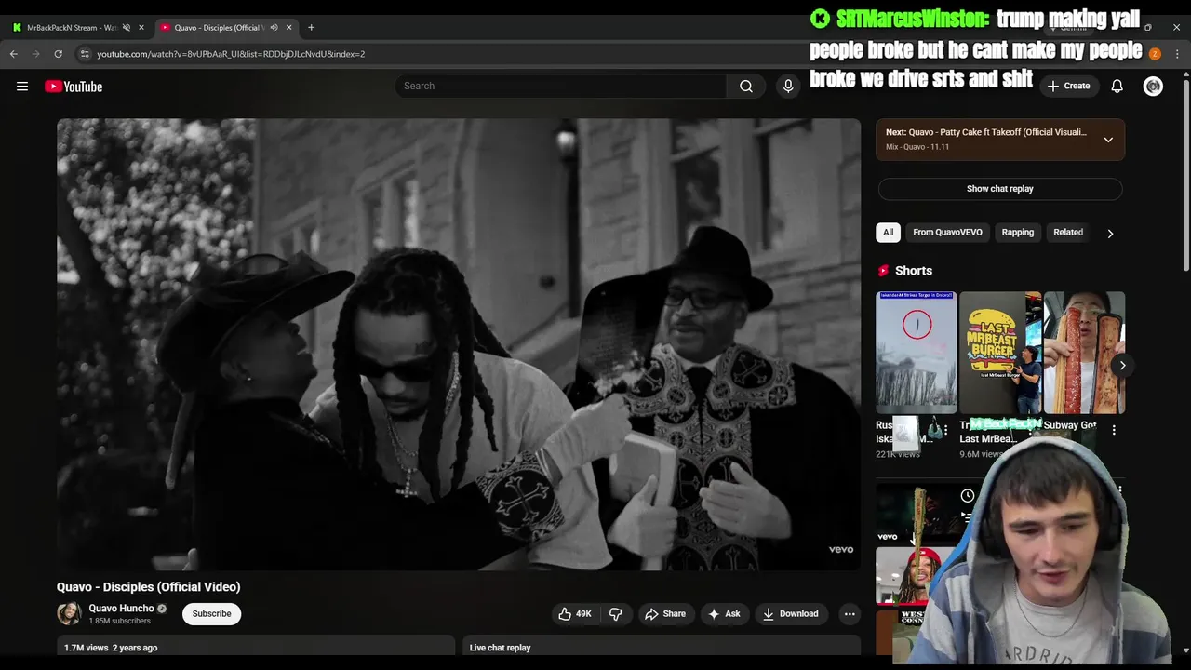Select the Related filter chip
The height and width of the screenshot is (670, 1191).
coord(1068,233)
